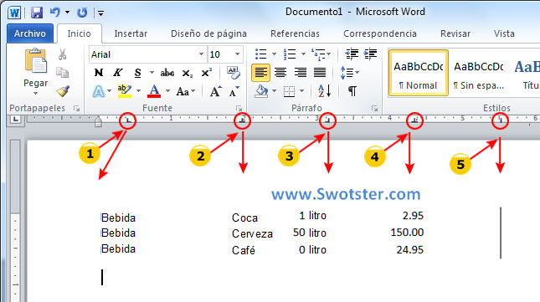Click the Copy icon
540x302 pixels.
tap(62, 73)
